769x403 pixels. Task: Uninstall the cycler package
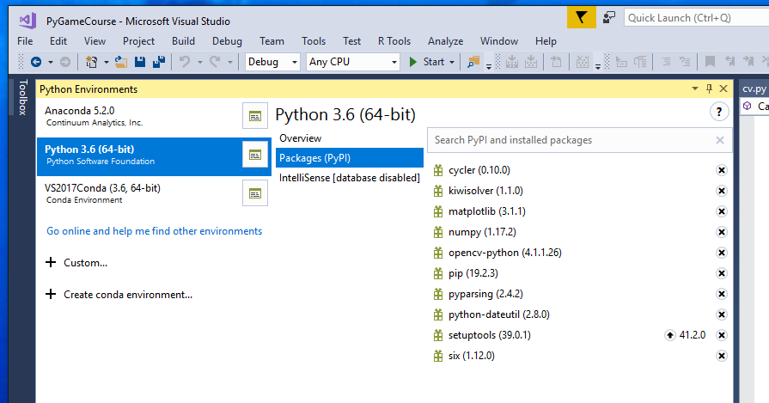(722, 170)
